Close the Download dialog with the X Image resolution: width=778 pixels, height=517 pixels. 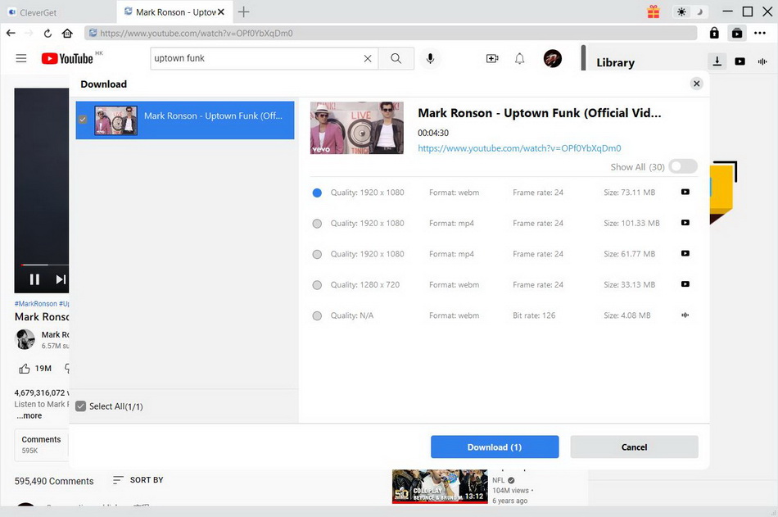pos(696,84)
